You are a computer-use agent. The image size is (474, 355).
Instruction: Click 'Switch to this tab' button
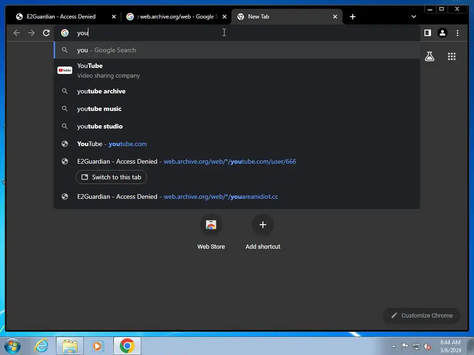[x=111, y=177]
